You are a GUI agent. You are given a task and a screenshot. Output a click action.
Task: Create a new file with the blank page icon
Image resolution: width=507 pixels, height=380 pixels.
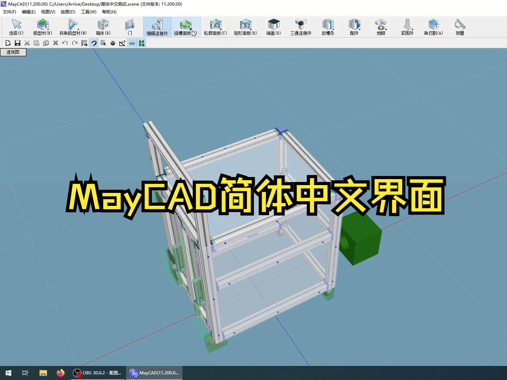[x=8, y=43]
